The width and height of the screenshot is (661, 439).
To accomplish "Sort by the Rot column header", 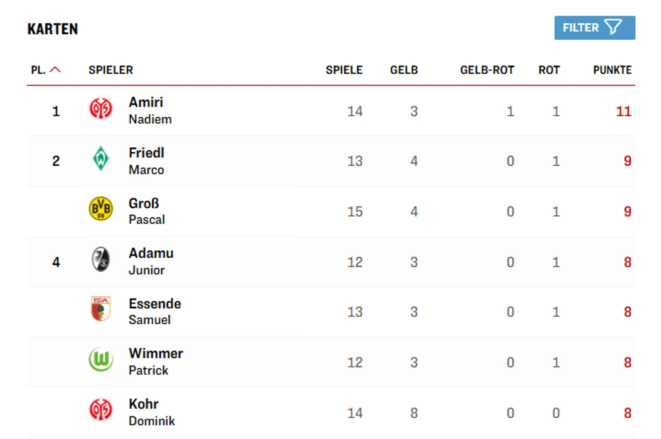I will pos(549,70).
